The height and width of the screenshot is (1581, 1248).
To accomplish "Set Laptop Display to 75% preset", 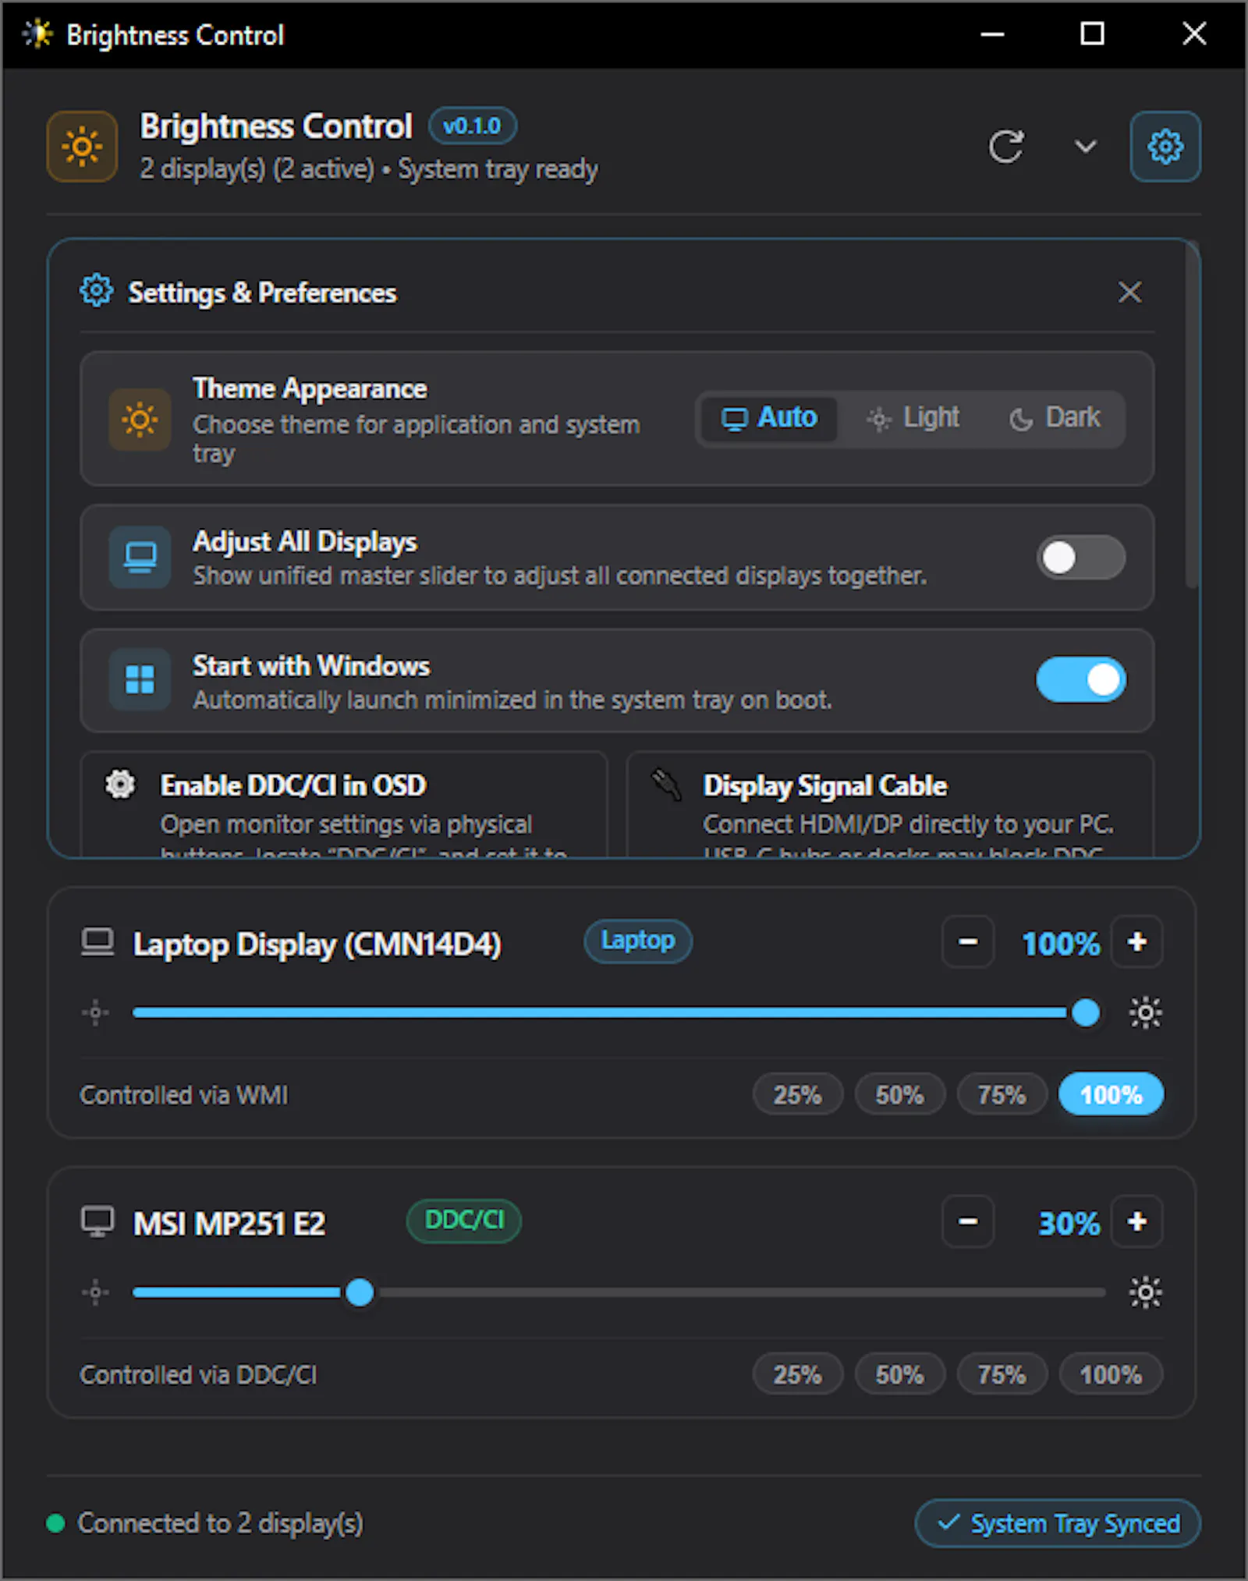I will coord(1002,1094).
